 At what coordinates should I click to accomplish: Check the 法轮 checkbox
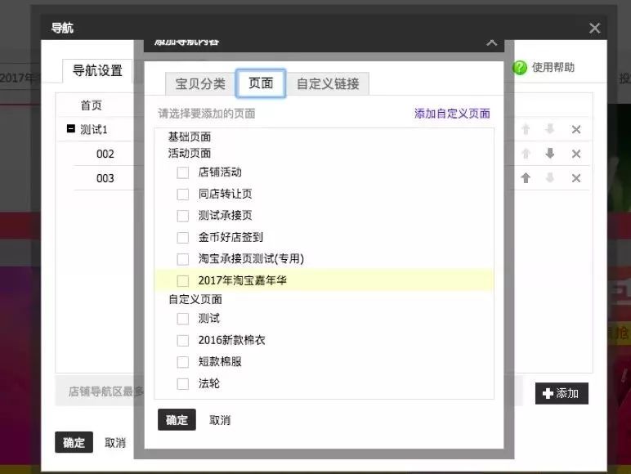click(x=183, y=383)
